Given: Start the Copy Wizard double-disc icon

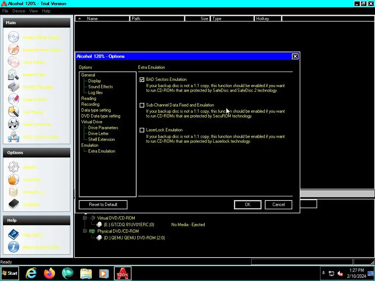Looking at the screenshot, I should coord(14,62).
